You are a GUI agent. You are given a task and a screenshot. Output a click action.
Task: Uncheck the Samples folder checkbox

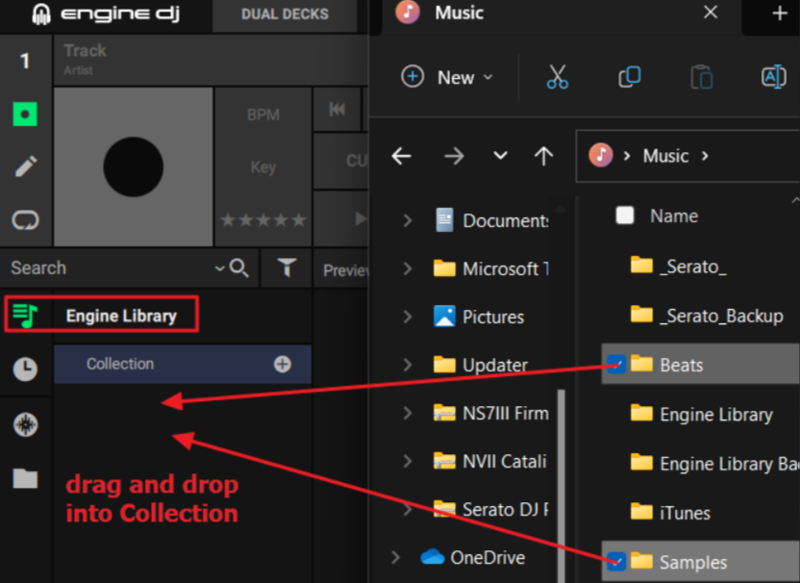click(x=616, y=562)
